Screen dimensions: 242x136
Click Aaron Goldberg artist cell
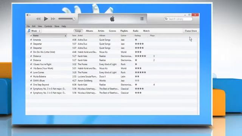85,80
